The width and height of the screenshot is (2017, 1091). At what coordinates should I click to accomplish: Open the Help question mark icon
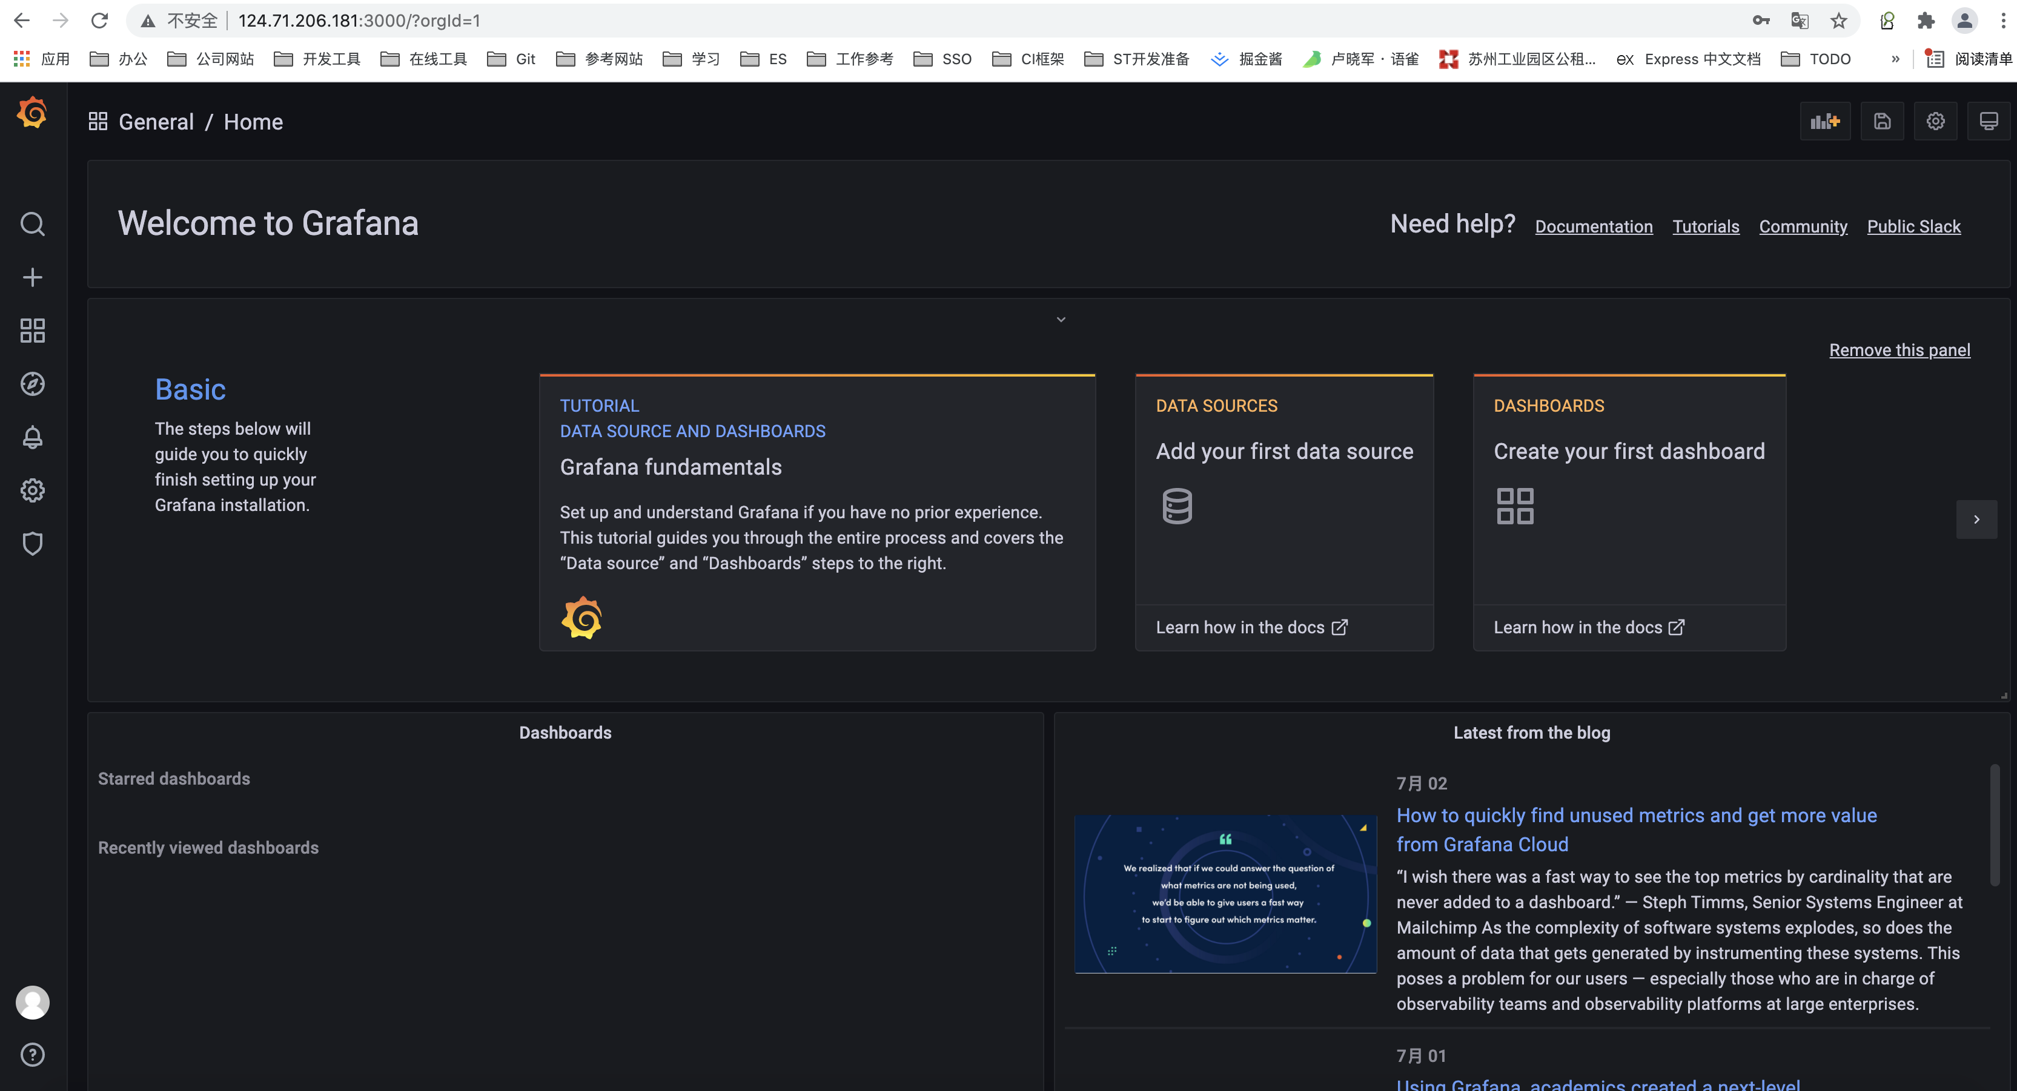pos(32,1055)
